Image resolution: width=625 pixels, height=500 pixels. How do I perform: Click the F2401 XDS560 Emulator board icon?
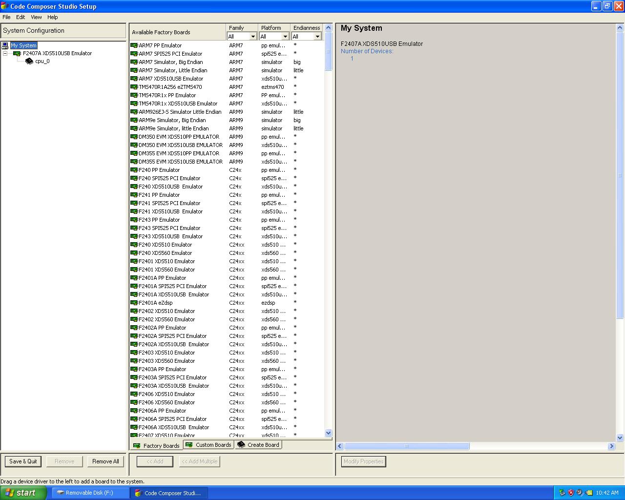[134, 270]
